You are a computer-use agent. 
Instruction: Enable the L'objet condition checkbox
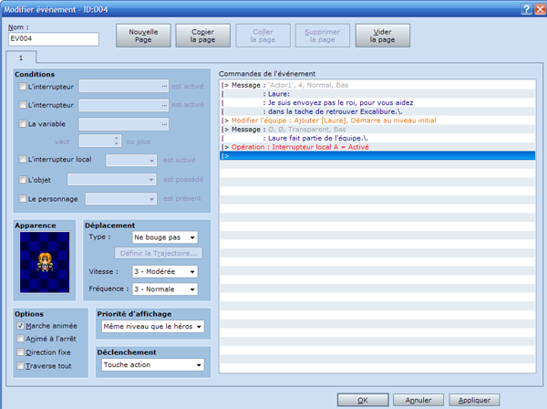click(22, 180)
